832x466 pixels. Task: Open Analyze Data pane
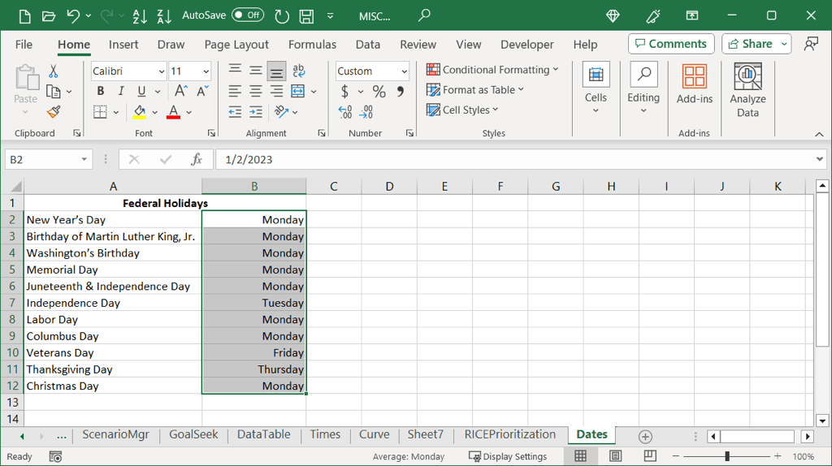pos(747,90)
